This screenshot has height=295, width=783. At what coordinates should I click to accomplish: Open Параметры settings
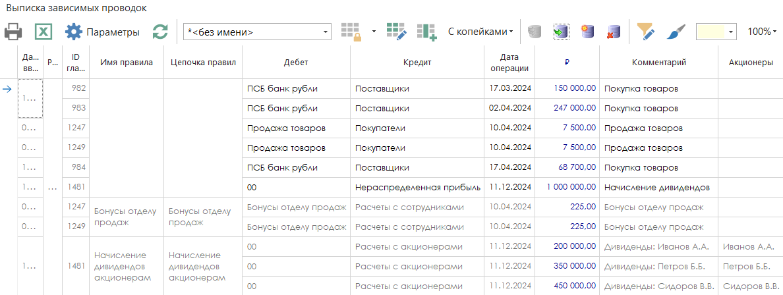pos(102,32)
